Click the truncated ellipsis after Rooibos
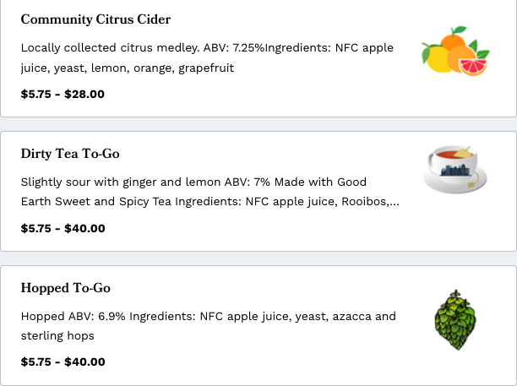 [395, 201]
